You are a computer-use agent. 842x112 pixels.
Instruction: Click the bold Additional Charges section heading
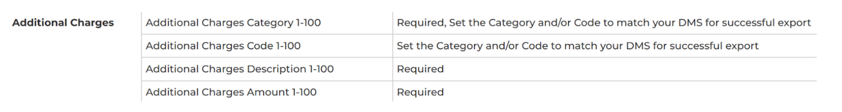63,23
